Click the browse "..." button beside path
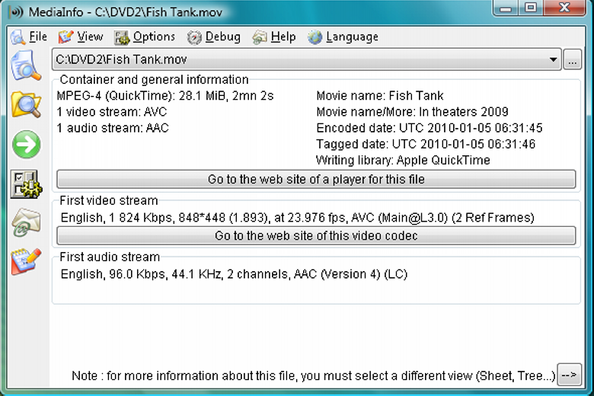594x396 pixels. pos(573,59)
